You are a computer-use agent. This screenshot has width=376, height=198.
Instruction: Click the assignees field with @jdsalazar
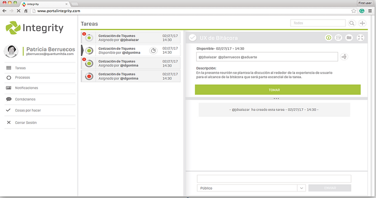[267, 57]
